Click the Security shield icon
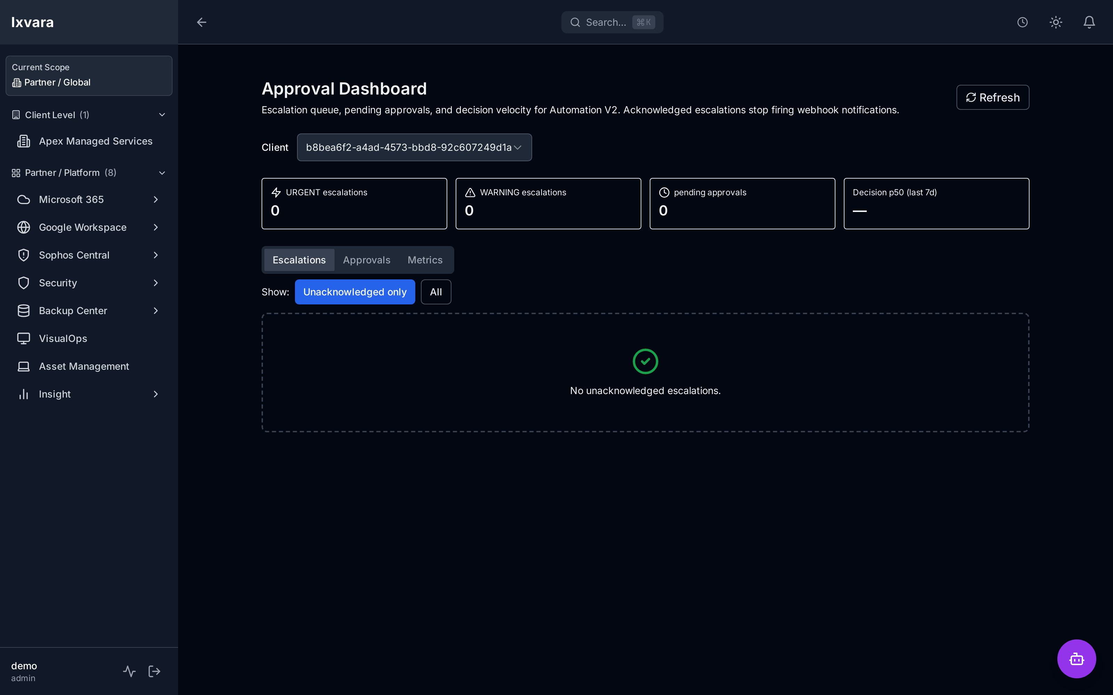 pos(23,283)
